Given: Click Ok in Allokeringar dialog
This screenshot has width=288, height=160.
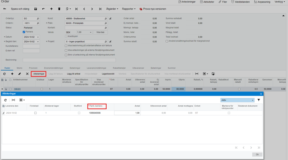Looking at the screenshot, I should point(257,155).
